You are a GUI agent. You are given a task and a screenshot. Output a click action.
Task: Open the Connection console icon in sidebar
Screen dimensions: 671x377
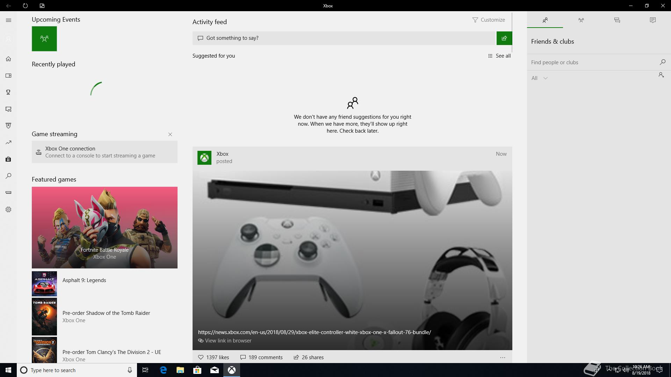[x=8, y=192]
